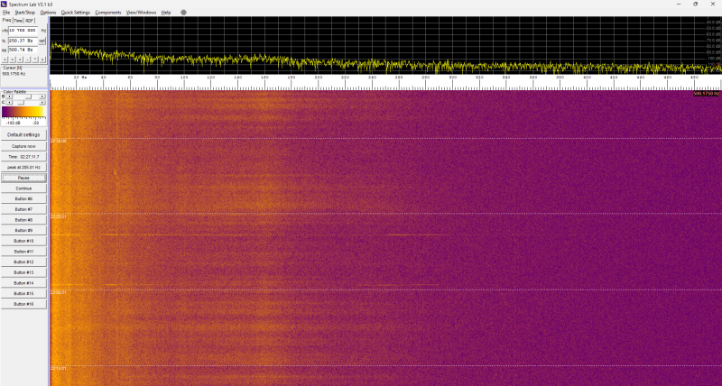This screenshot has width=722, height=386.
Task: Click the minus button below the sp field
Action: pyautogui.click(x=27, y=60)
